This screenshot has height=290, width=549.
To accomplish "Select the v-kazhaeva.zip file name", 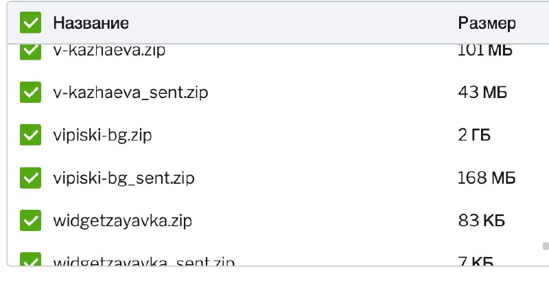I will [x=109, y=51].
